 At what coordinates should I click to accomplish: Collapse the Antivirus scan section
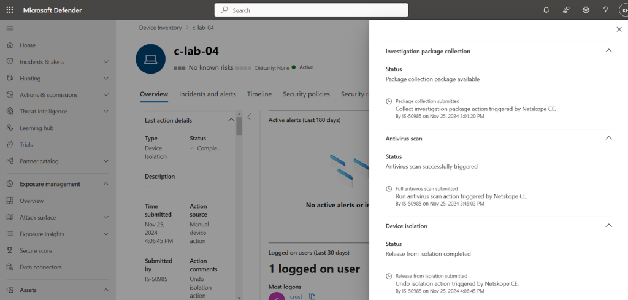tap(608, 138)
